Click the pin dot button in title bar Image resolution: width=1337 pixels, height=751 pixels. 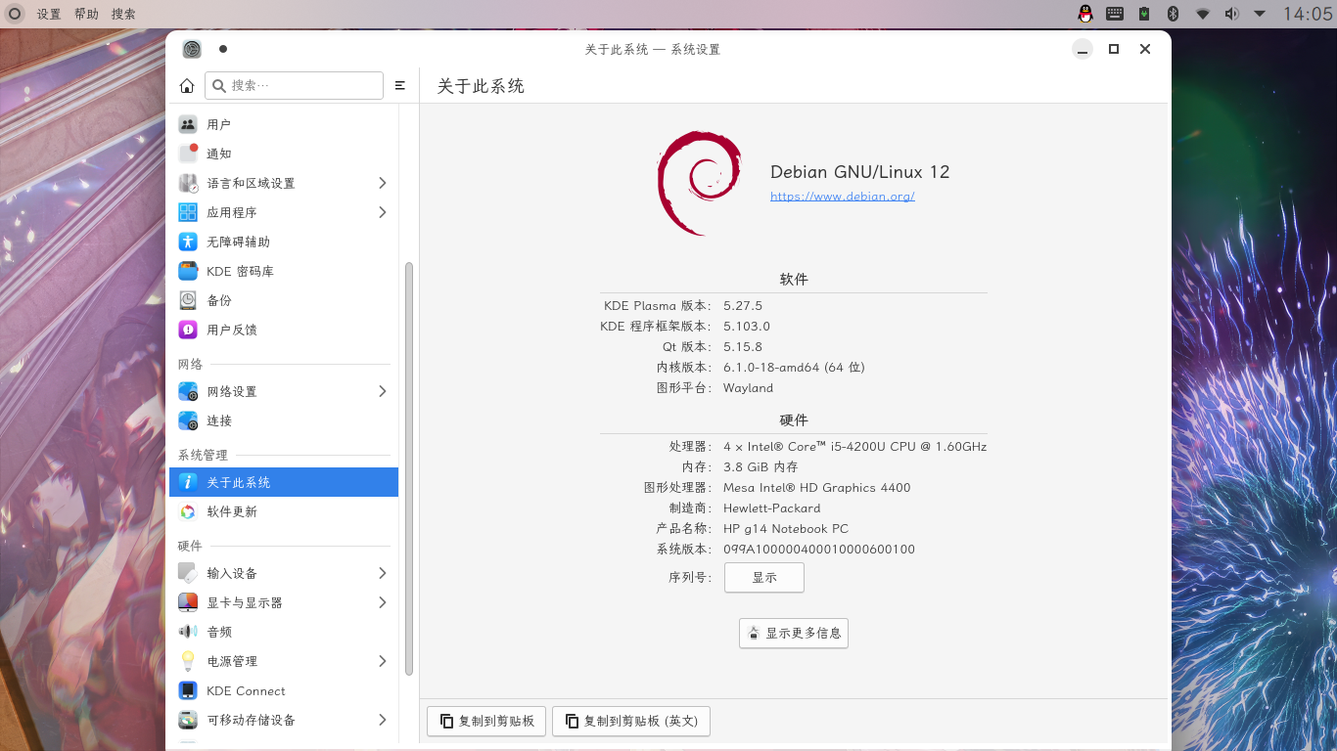(x=223, y=49)
